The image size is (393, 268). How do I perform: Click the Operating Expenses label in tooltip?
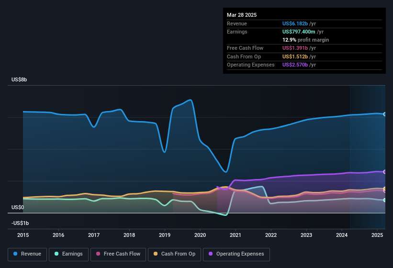tap(251, 65)
